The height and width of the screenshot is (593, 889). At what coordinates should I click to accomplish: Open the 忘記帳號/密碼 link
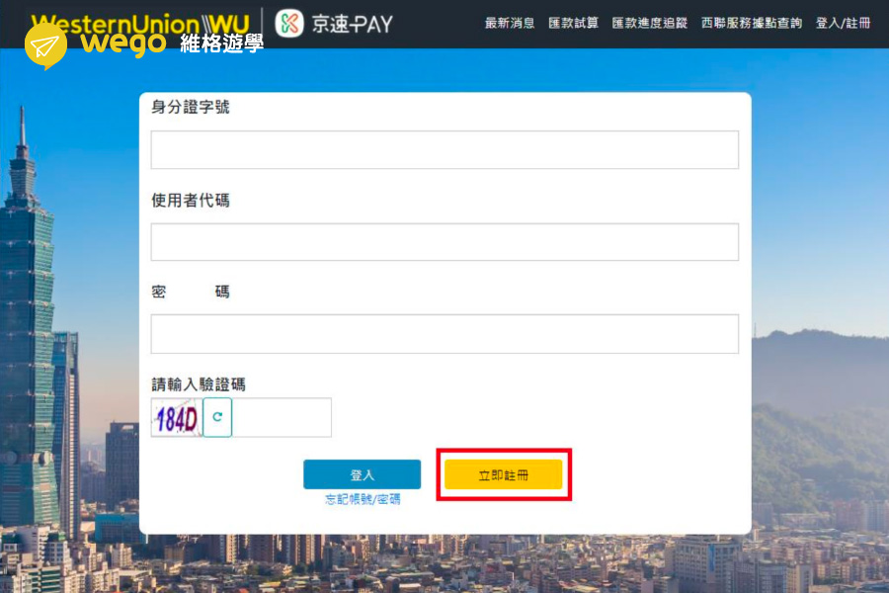tap(363, 499)
